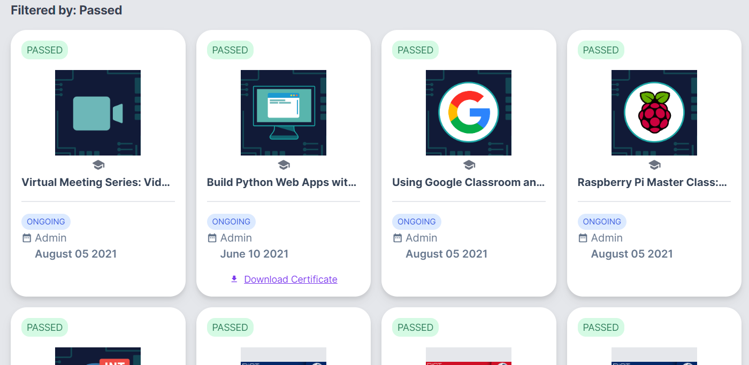Image resolution: width=749 pixels, height=365 pixels.
Task: Select the video camera course thumbnail
Action: (98, 113)
